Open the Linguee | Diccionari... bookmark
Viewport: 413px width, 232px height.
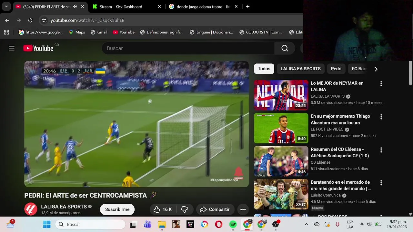(x=211, y=32)
